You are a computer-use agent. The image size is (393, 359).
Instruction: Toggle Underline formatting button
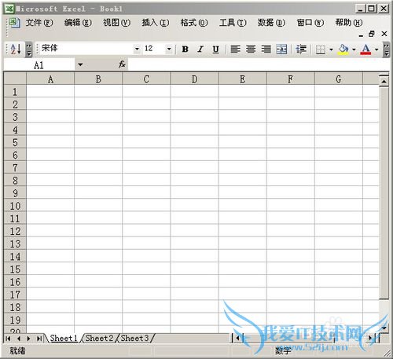[x=215, y=49]
